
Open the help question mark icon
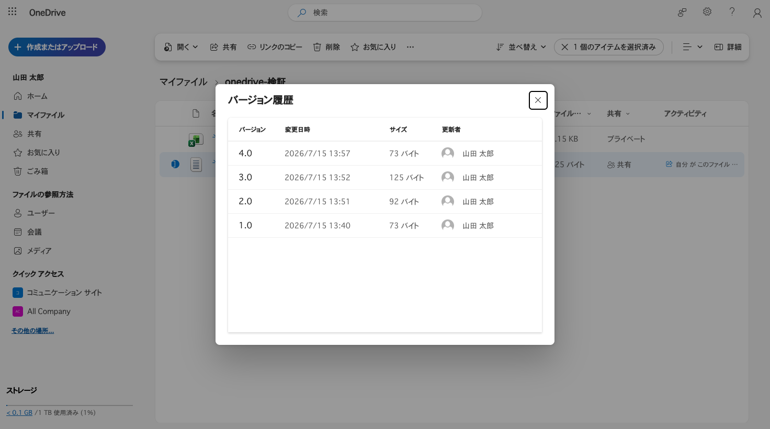pos(732,12)
